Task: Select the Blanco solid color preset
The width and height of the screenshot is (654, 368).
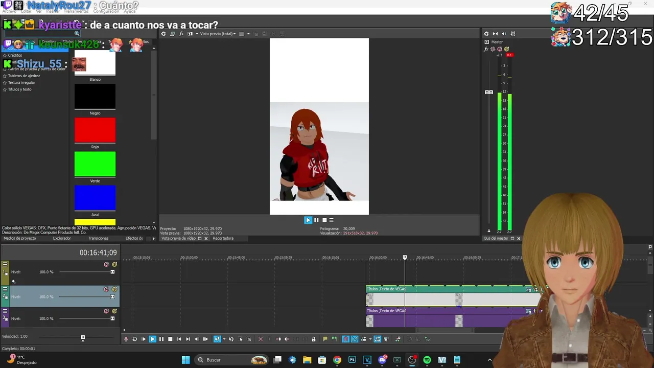Action: [x=95, y=62]
